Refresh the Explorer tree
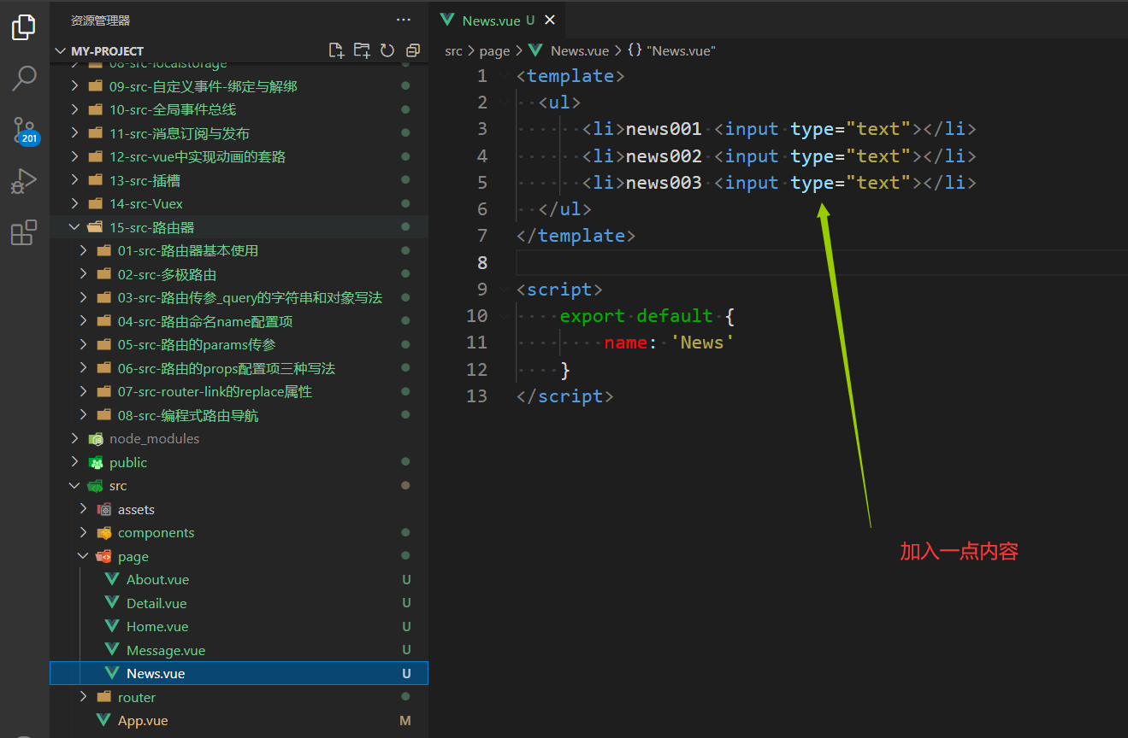Screen dimensions: 1128x738 [387, 50]
